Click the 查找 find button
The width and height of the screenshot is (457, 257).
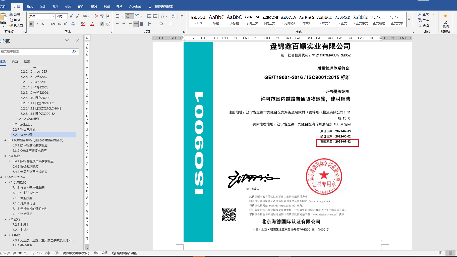tap(423, 14)
